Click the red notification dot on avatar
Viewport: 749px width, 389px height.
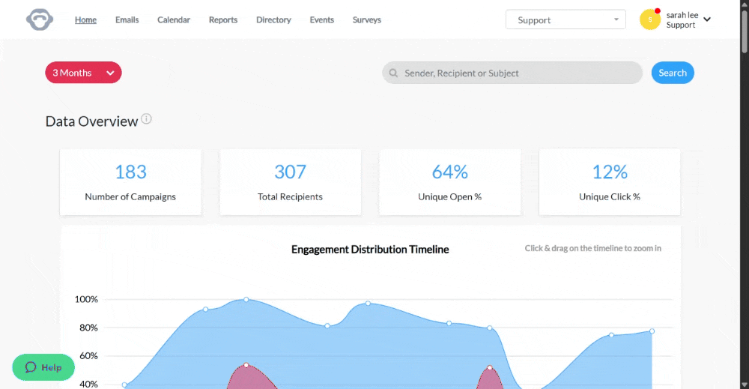[x=658, y=10]
